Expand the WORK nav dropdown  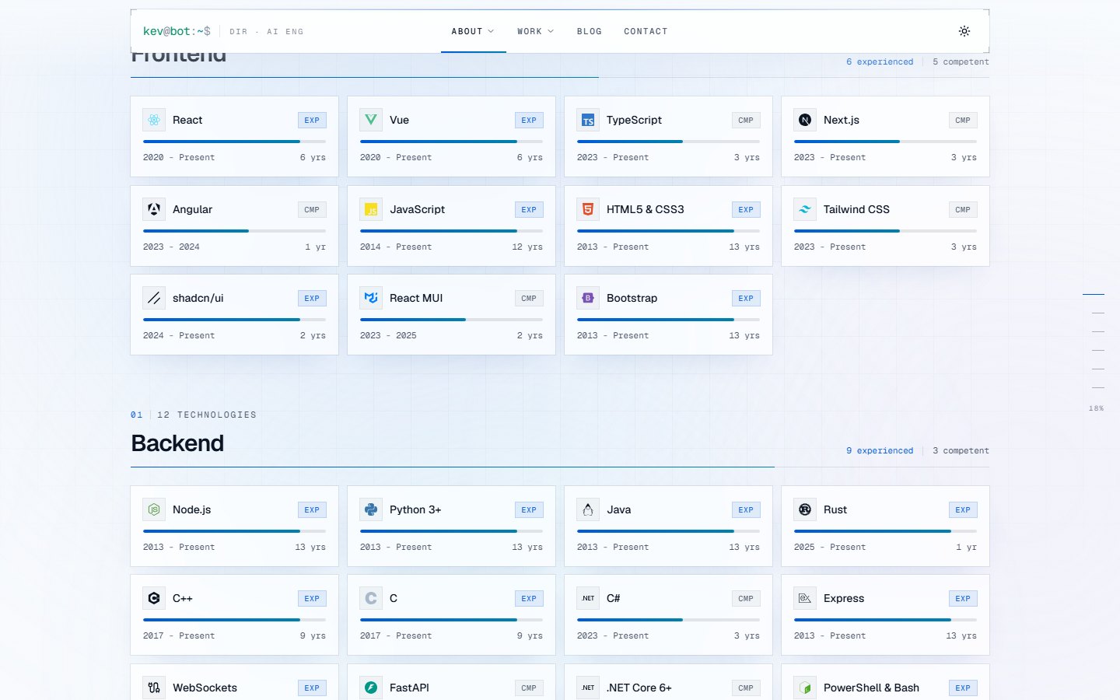coord(535,31)
